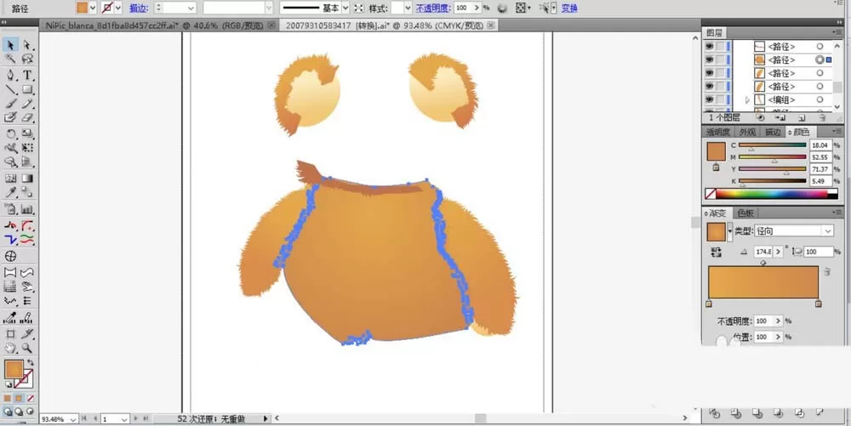Click the 变换 link in control bar
Screen dimensions: 851x426
click(x=569, y=9)
